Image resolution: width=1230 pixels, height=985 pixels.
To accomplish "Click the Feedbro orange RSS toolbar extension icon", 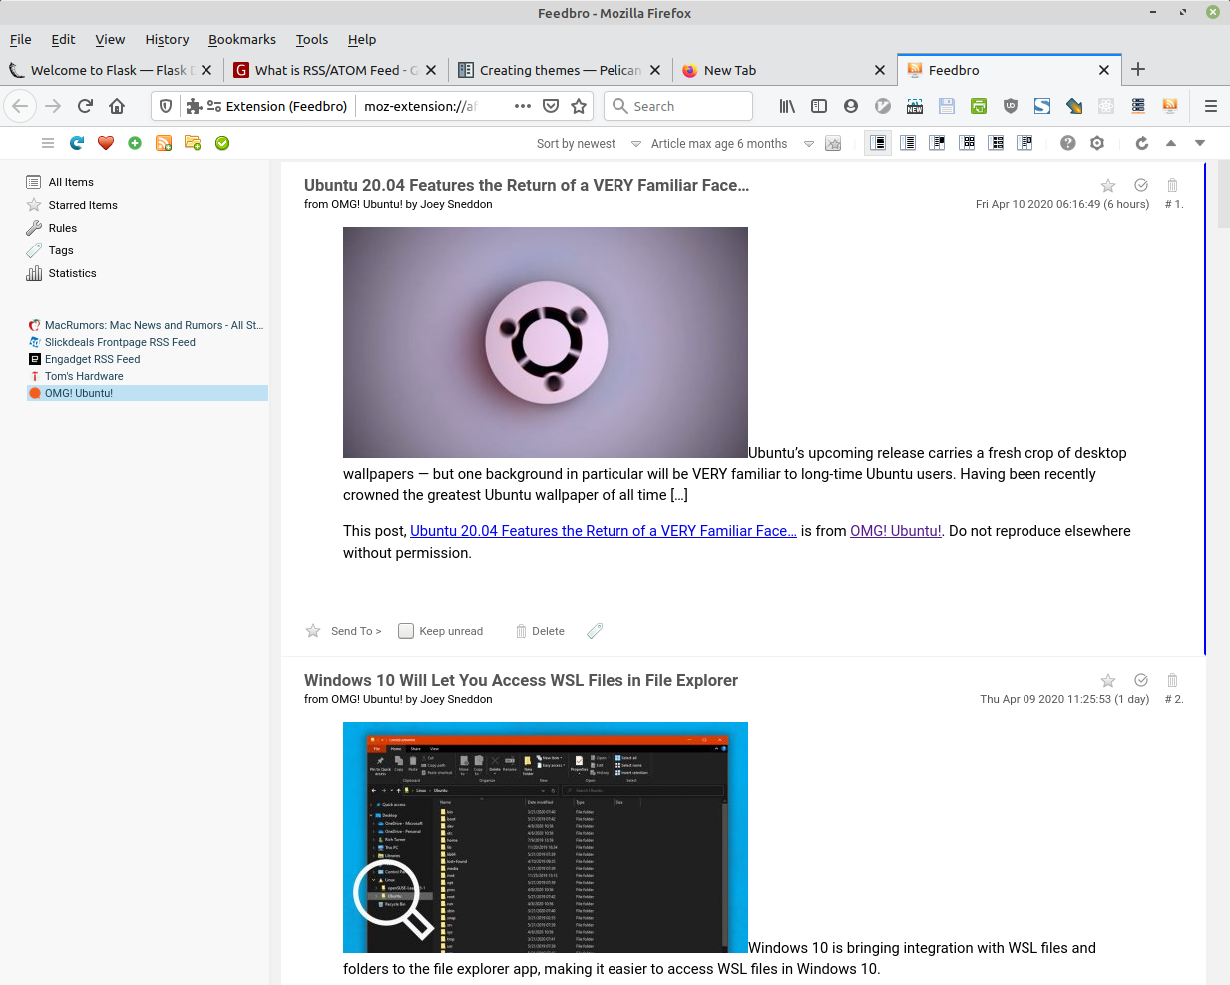I will tap(1170, 106).
